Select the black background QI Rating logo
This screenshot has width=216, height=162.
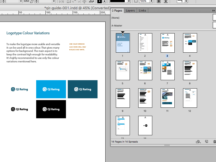[x=51, y=109]
